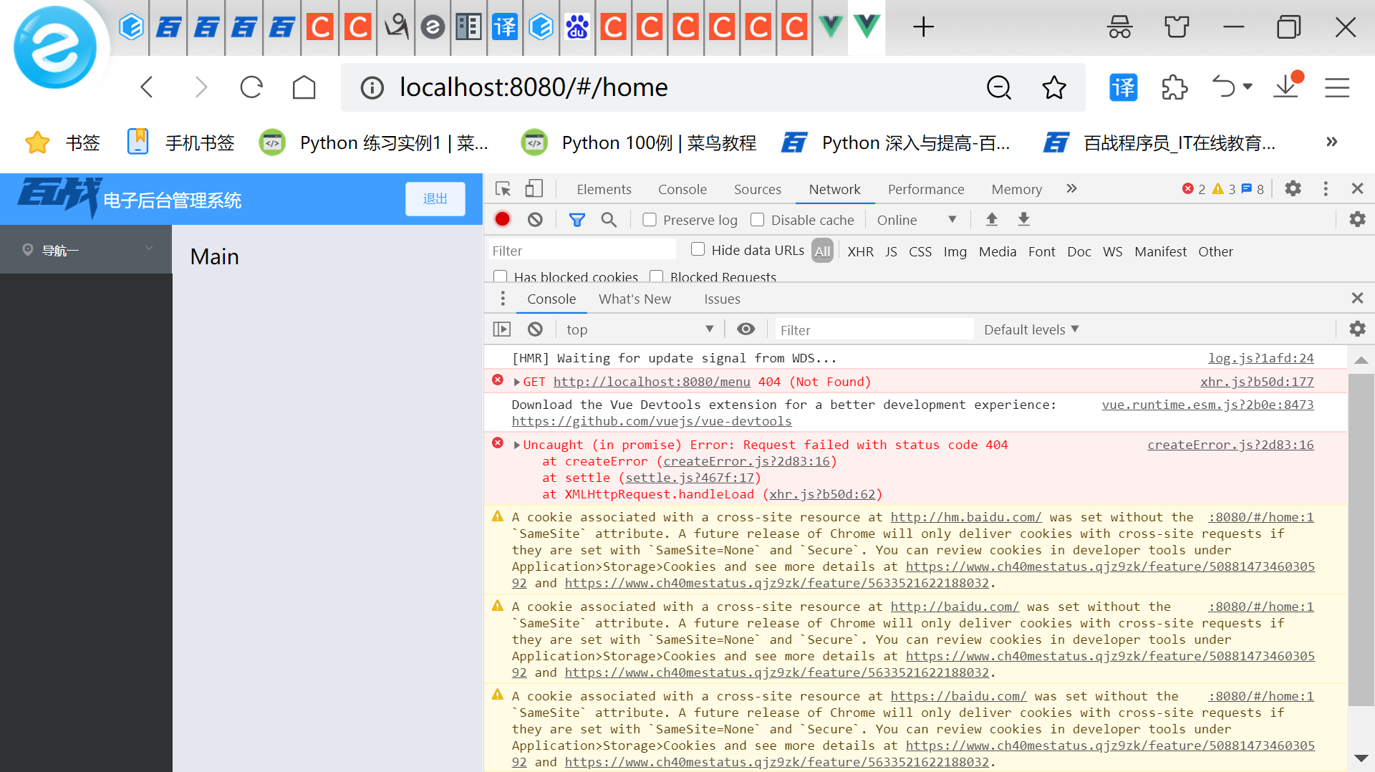Screen dimensions: 1375x772
Task: Enable the Preserve log checkbox
Action: point(650,220)
